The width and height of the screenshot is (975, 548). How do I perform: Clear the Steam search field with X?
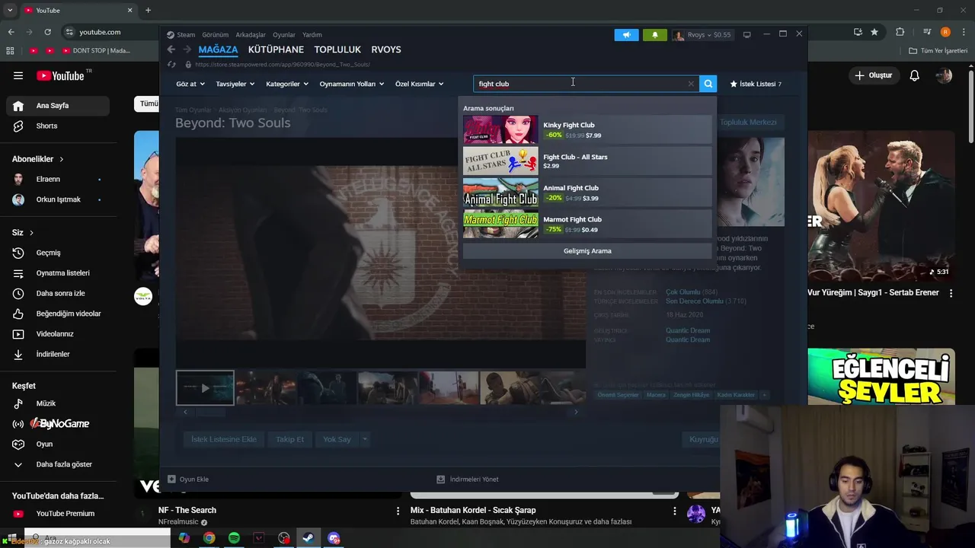pos(691,84)
